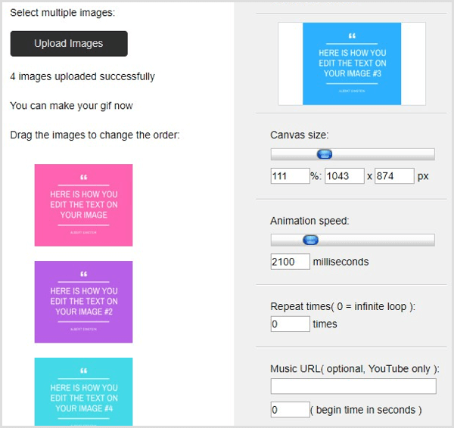Click the Upload Images button
The height and width of the screenshot is (428, 454).
pyautogui.click(x=69, y=44)
